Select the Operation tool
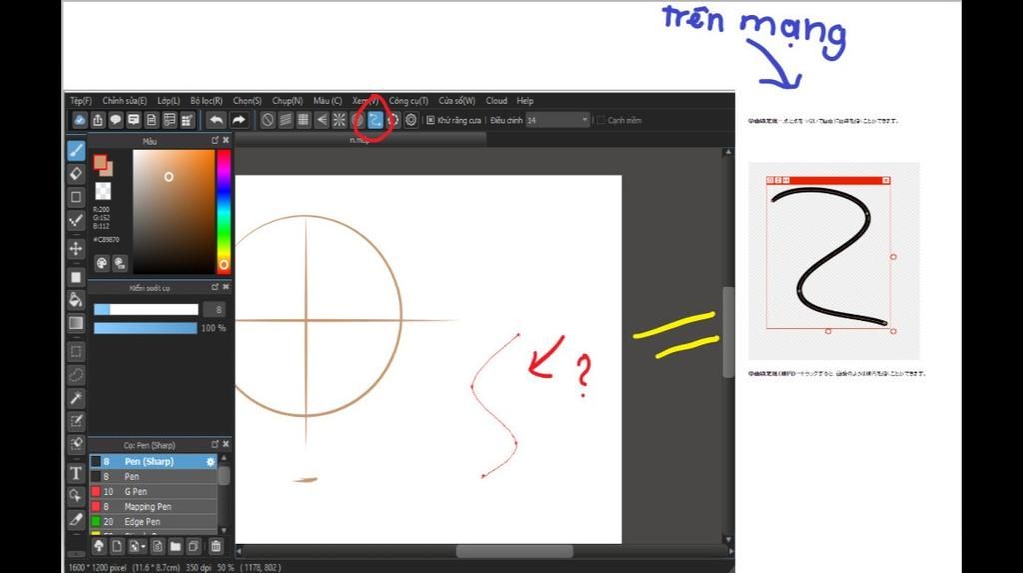This screenshot has height=573, width=1023. point(76,496)
